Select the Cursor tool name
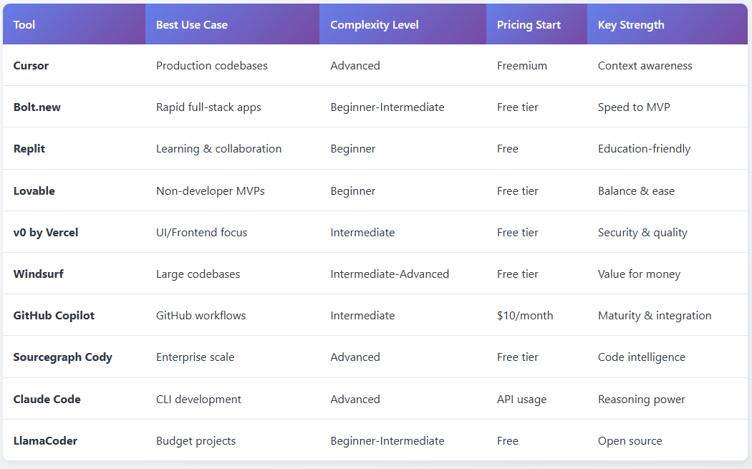This screenshot has width=752, height=469. tap(32, 66)
